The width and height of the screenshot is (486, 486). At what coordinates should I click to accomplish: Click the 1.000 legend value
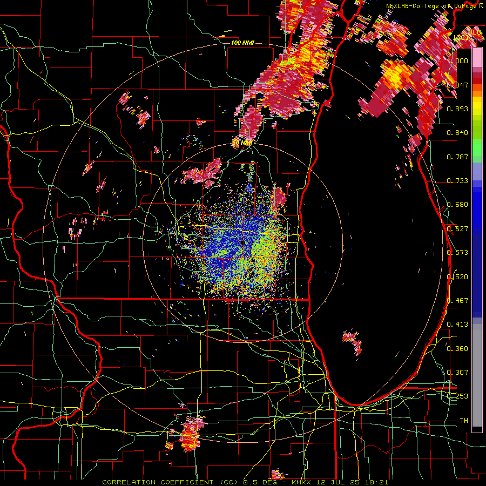[x=457, y=60]
